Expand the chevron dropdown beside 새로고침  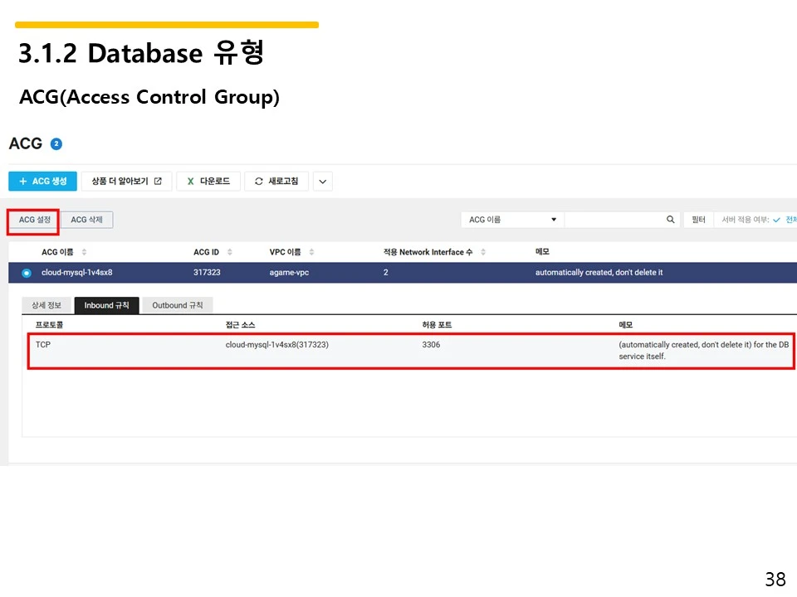323,182
